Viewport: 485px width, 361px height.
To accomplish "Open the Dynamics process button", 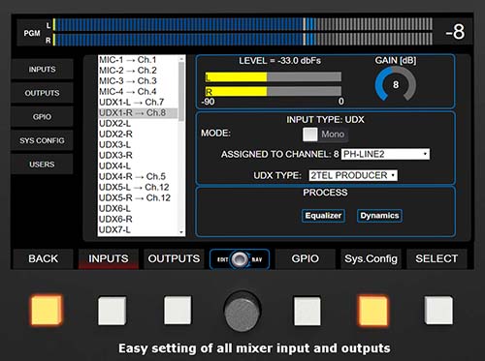I will [x=379, y=216].
